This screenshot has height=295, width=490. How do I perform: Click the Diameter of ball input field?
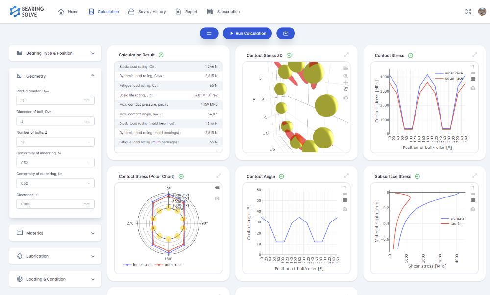[55, 121]
